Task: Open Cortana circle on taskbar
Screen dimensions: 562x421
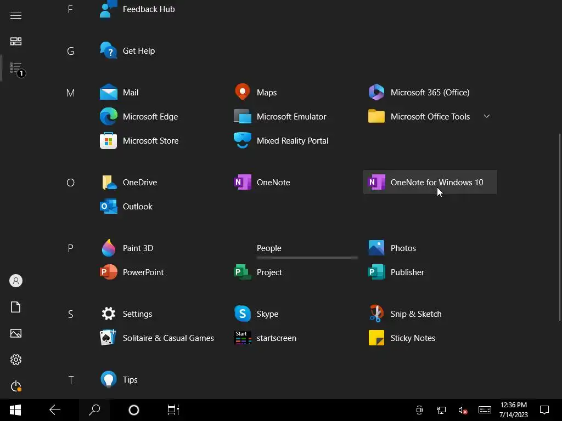Action: click(x=134, y=410)
